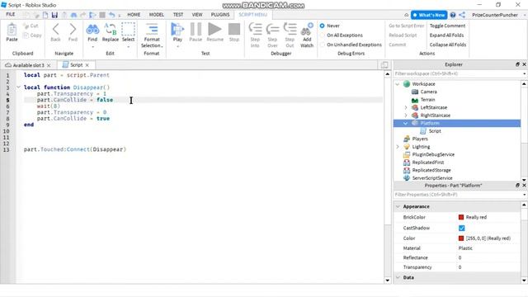The image size is (528, 297).
Task: Click the Pause test button
Action: [196, 30]
